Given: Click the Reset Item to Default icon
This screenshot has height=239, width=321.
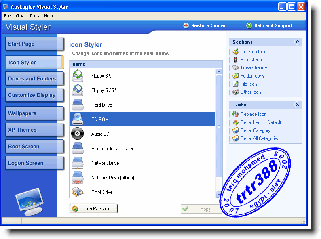Looking at the screenshot, I should 235,122.
